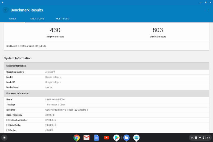Click the single-core score 430
The image size is (213, 142).
pos(55,30)
